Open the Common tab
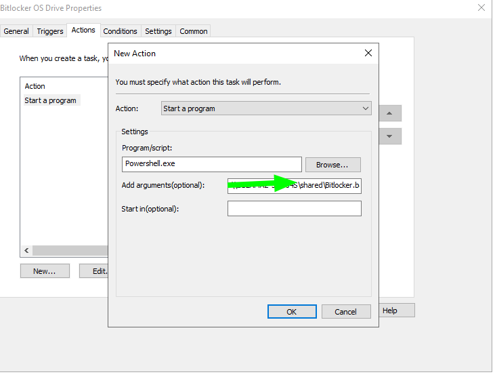The image size is (495, 381). (193, 31)
